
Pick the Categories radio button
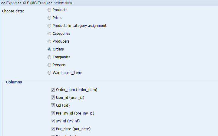(49, 34)
